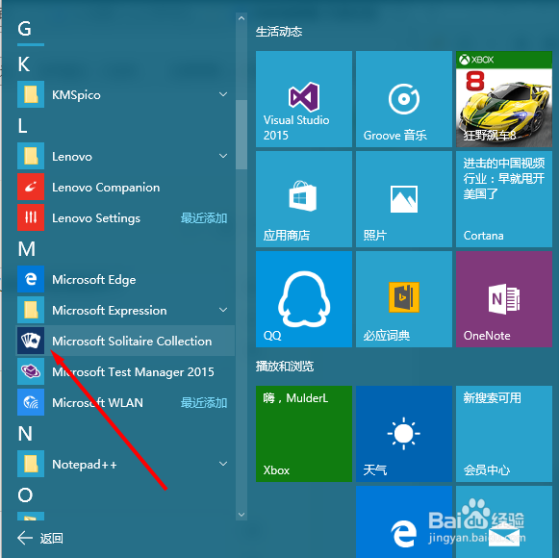Open the Groove 音乐 tile
559x558 pixels.
pos(404,99)
